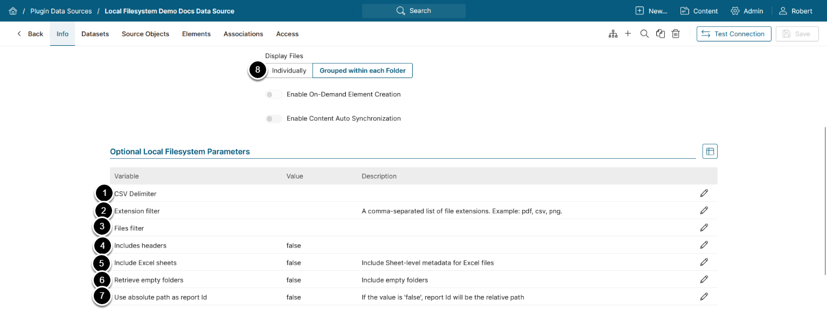Viewport: 827px width, 309px height.
Task: Open the Robert user menu
Action: [x=796, y=11]
